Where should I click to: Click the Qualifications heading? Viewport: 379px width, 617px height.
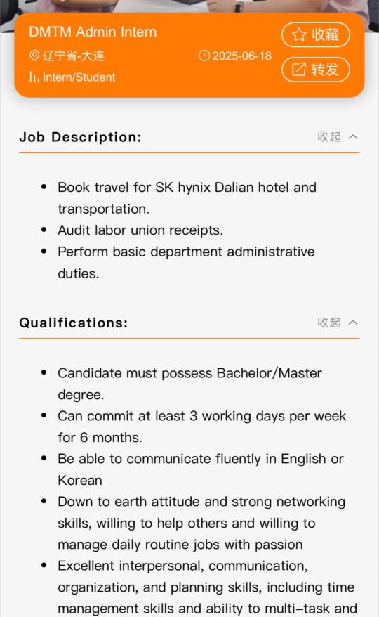tap(74, 323)
